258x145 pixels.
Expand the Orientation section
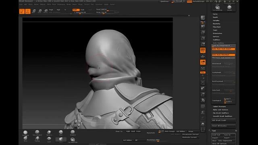click(217, 33)
